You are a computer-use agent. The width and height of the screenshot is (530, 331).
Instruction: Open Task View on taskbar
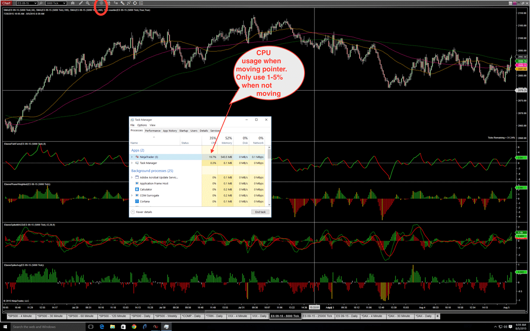(91, 327)
